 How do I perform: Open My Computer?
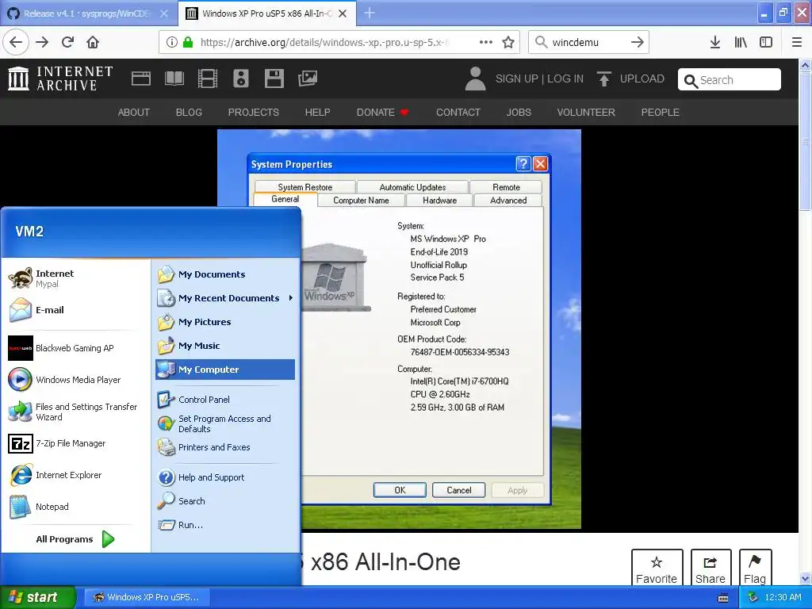click(225, 370)
